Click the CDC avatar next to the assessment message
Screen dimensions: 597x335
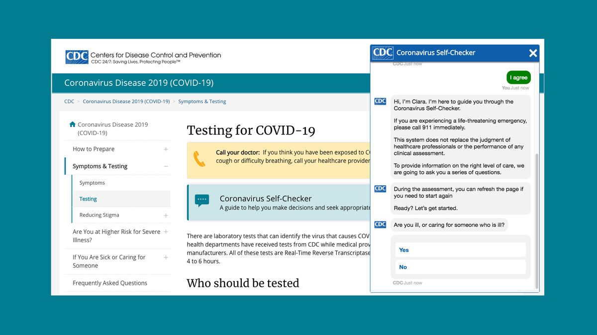coord(380,189)
